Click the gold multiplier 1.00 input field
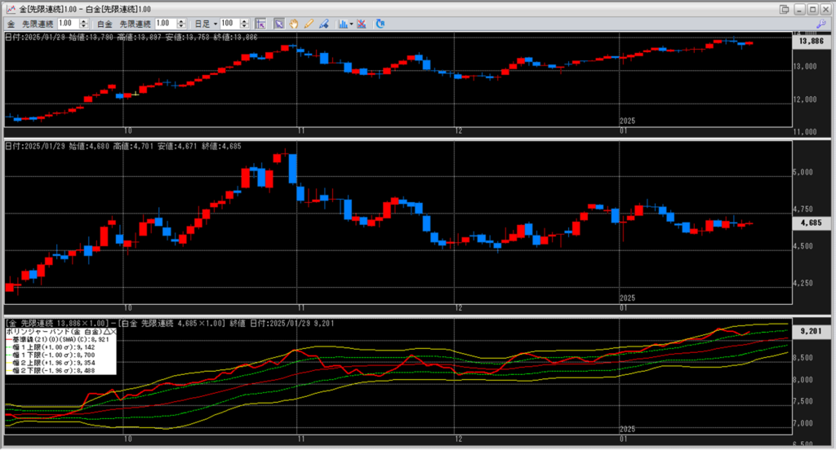836x450 pixels. [67, 24]
